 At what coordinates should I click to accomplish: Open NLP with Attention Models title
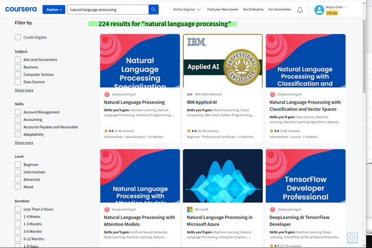(139, 221)
